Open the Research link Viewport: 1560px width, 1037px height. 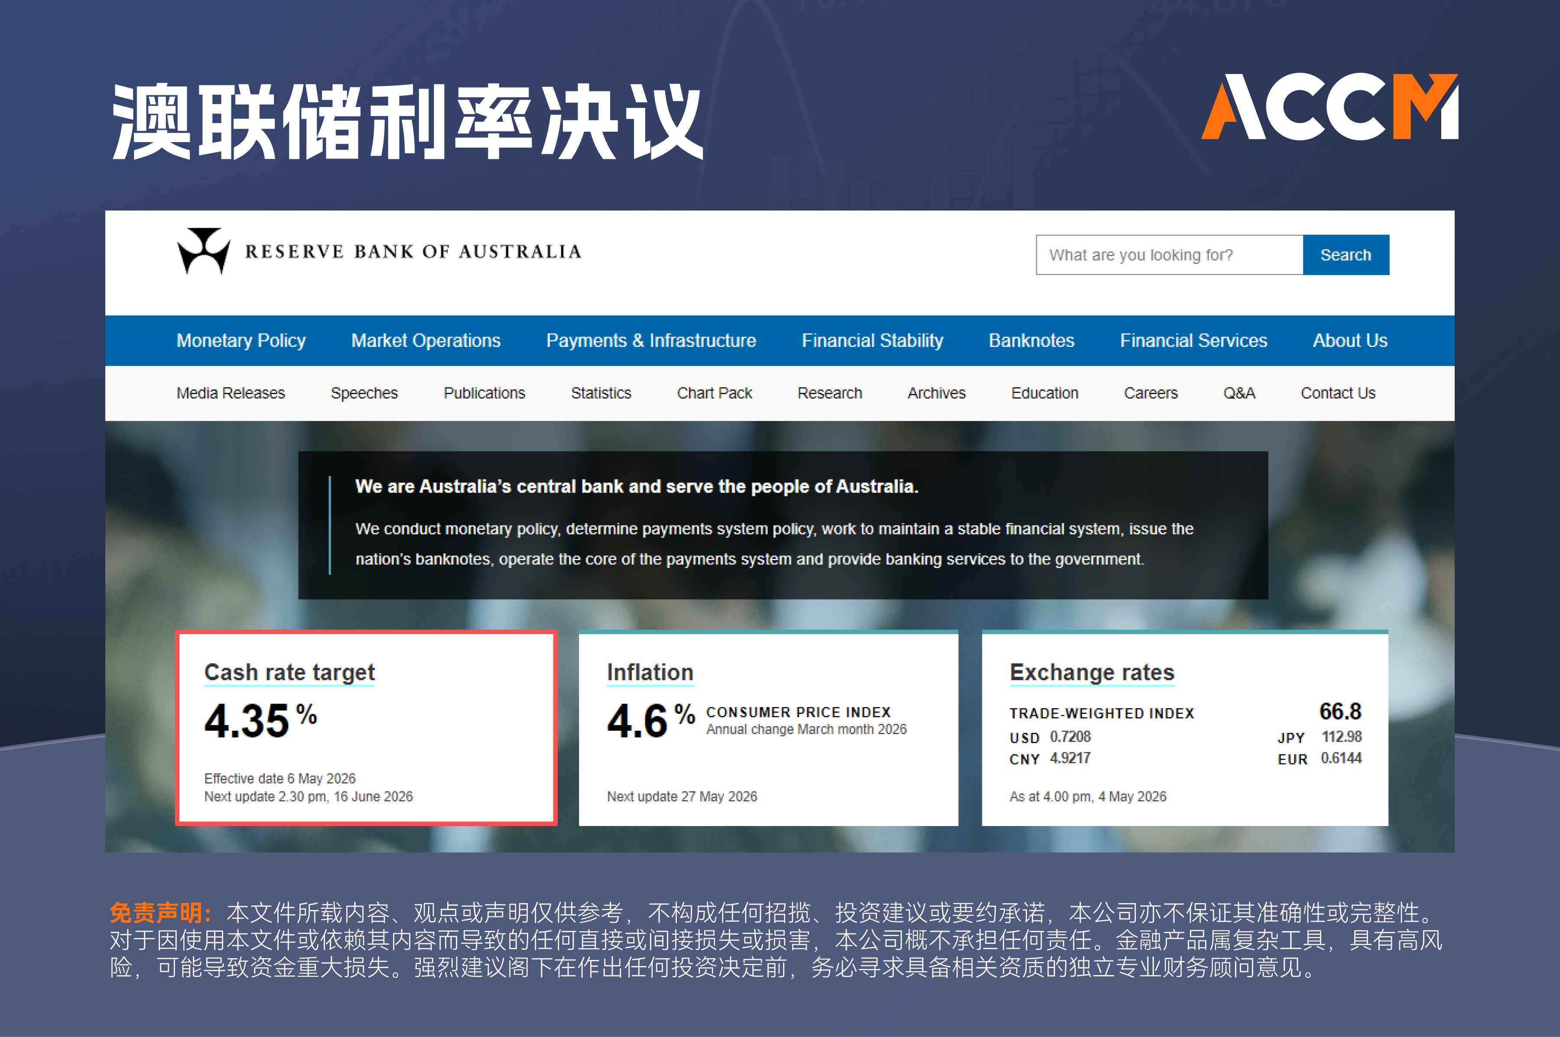click(x=830, y=393)
